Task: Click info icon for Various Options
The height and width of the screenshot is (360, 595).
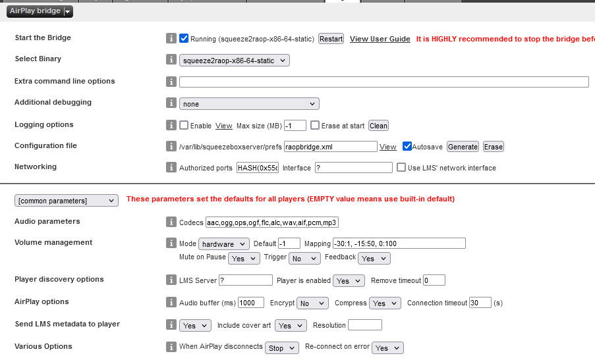Action: 171,347
